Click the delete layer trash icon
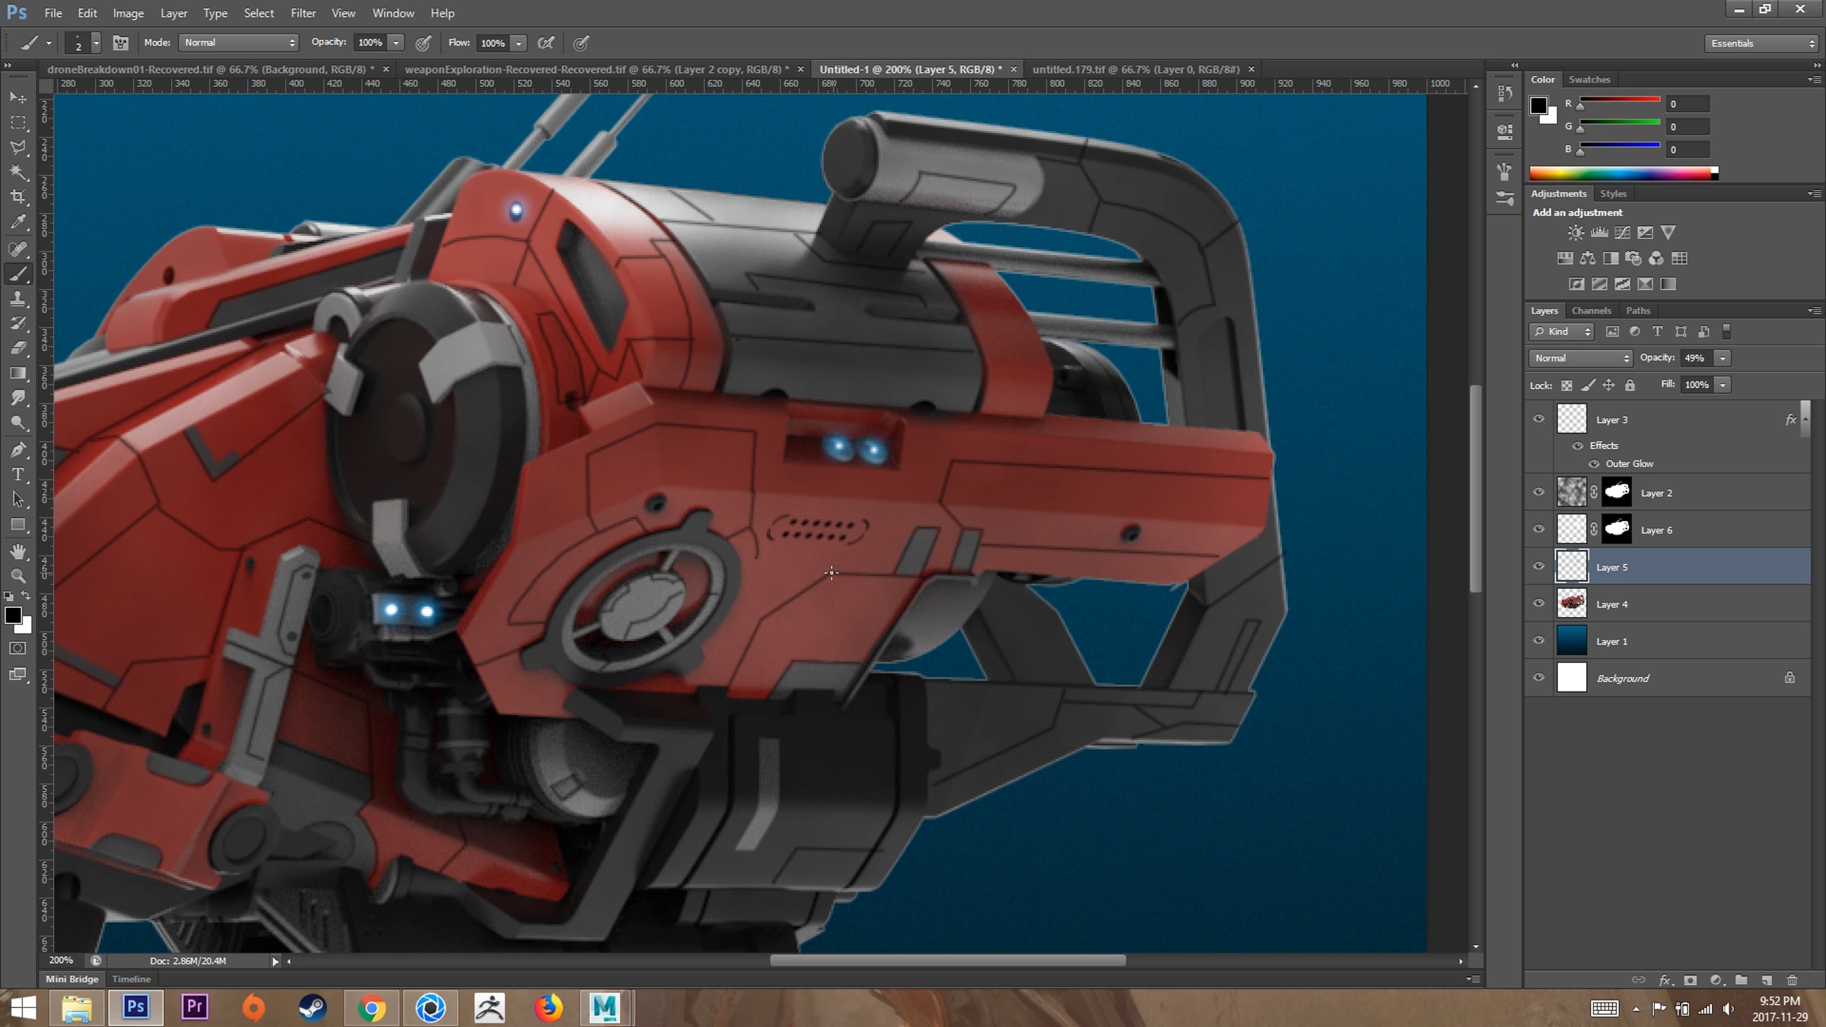The image size is (1826, 1027). click(1792, 980)
